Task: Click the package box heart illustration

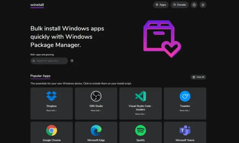Action: (162, 39)
